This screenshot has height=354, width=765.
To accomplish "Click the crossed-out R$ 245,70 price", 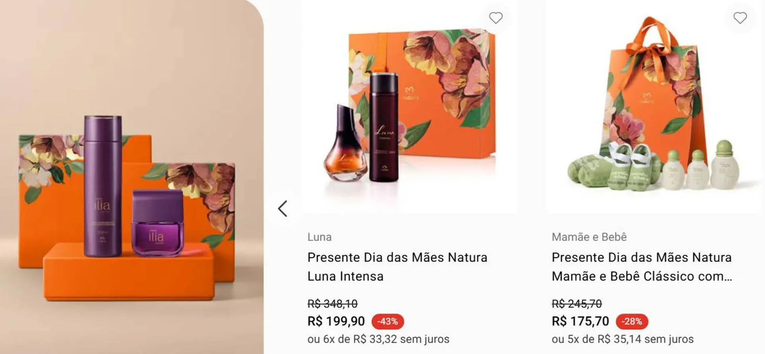I will [x=577, y=304].
